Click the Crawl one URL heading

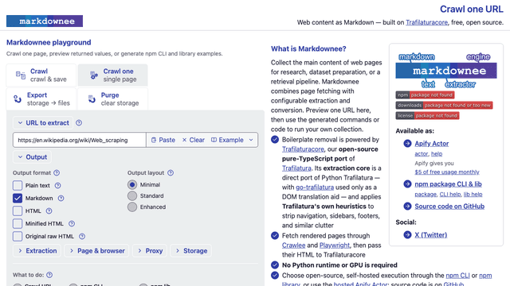click(472, 9)
